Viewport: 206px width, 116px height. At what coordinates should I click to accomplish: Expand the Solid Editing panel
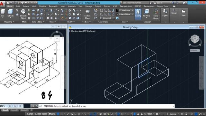pyautogui.click(x=38, y=22)
